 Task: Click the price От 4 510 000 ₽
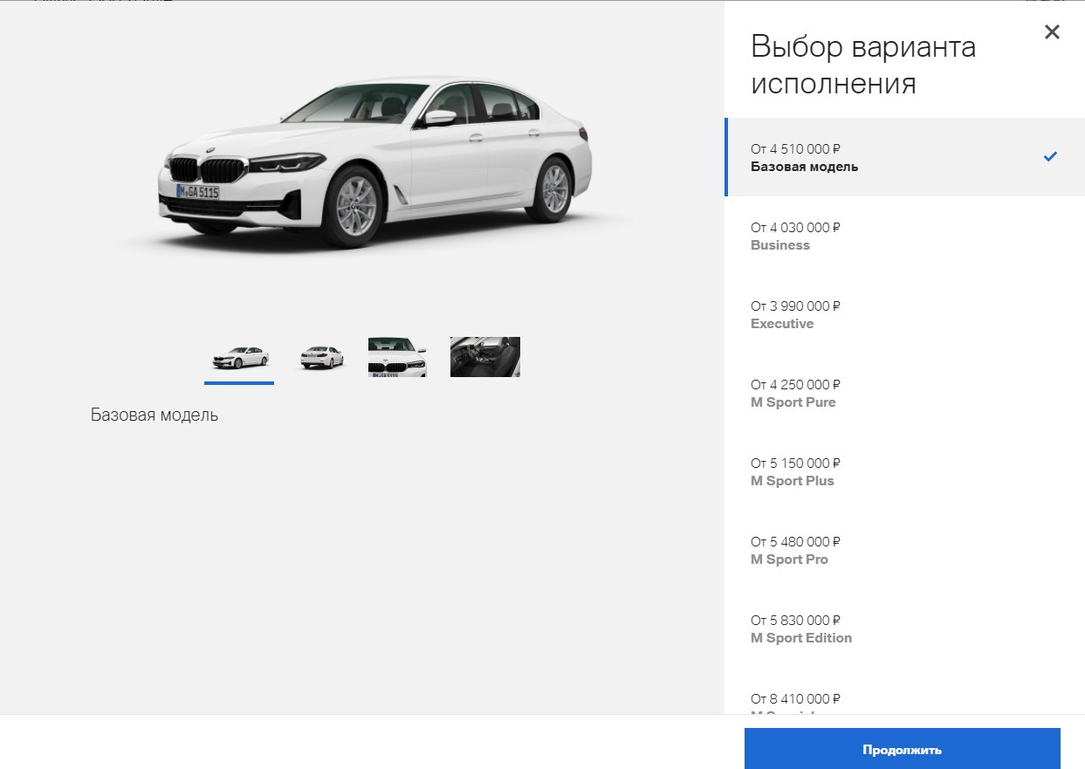click(795, 149)
